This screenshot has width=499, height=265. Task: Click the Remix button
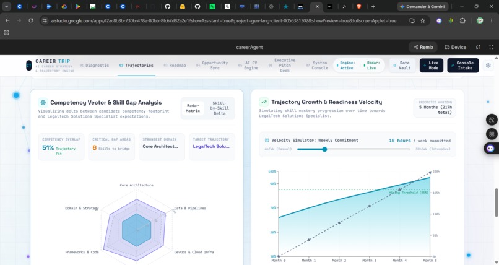423,47
